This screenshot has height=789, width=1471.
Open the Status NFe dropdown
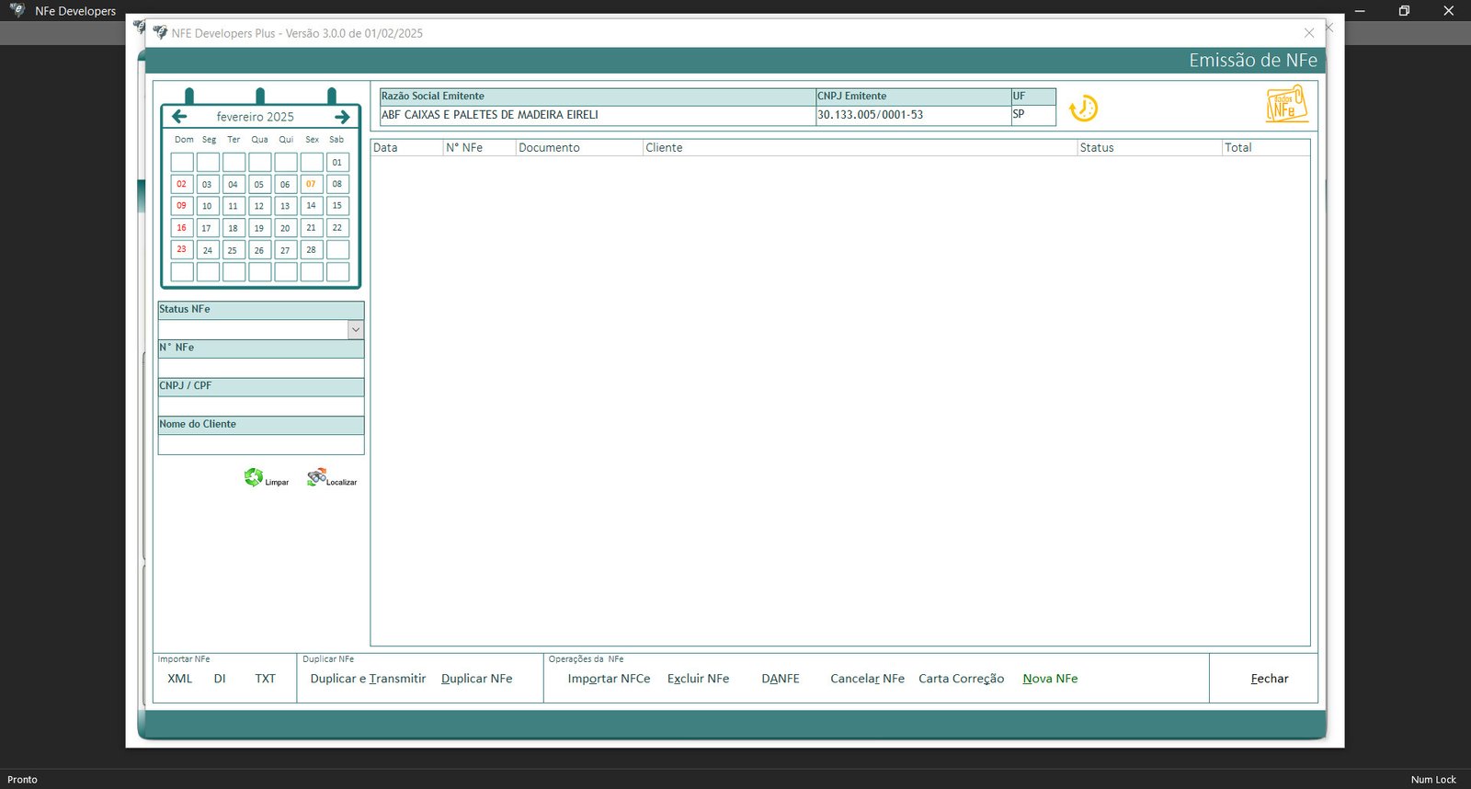point(355,330)
